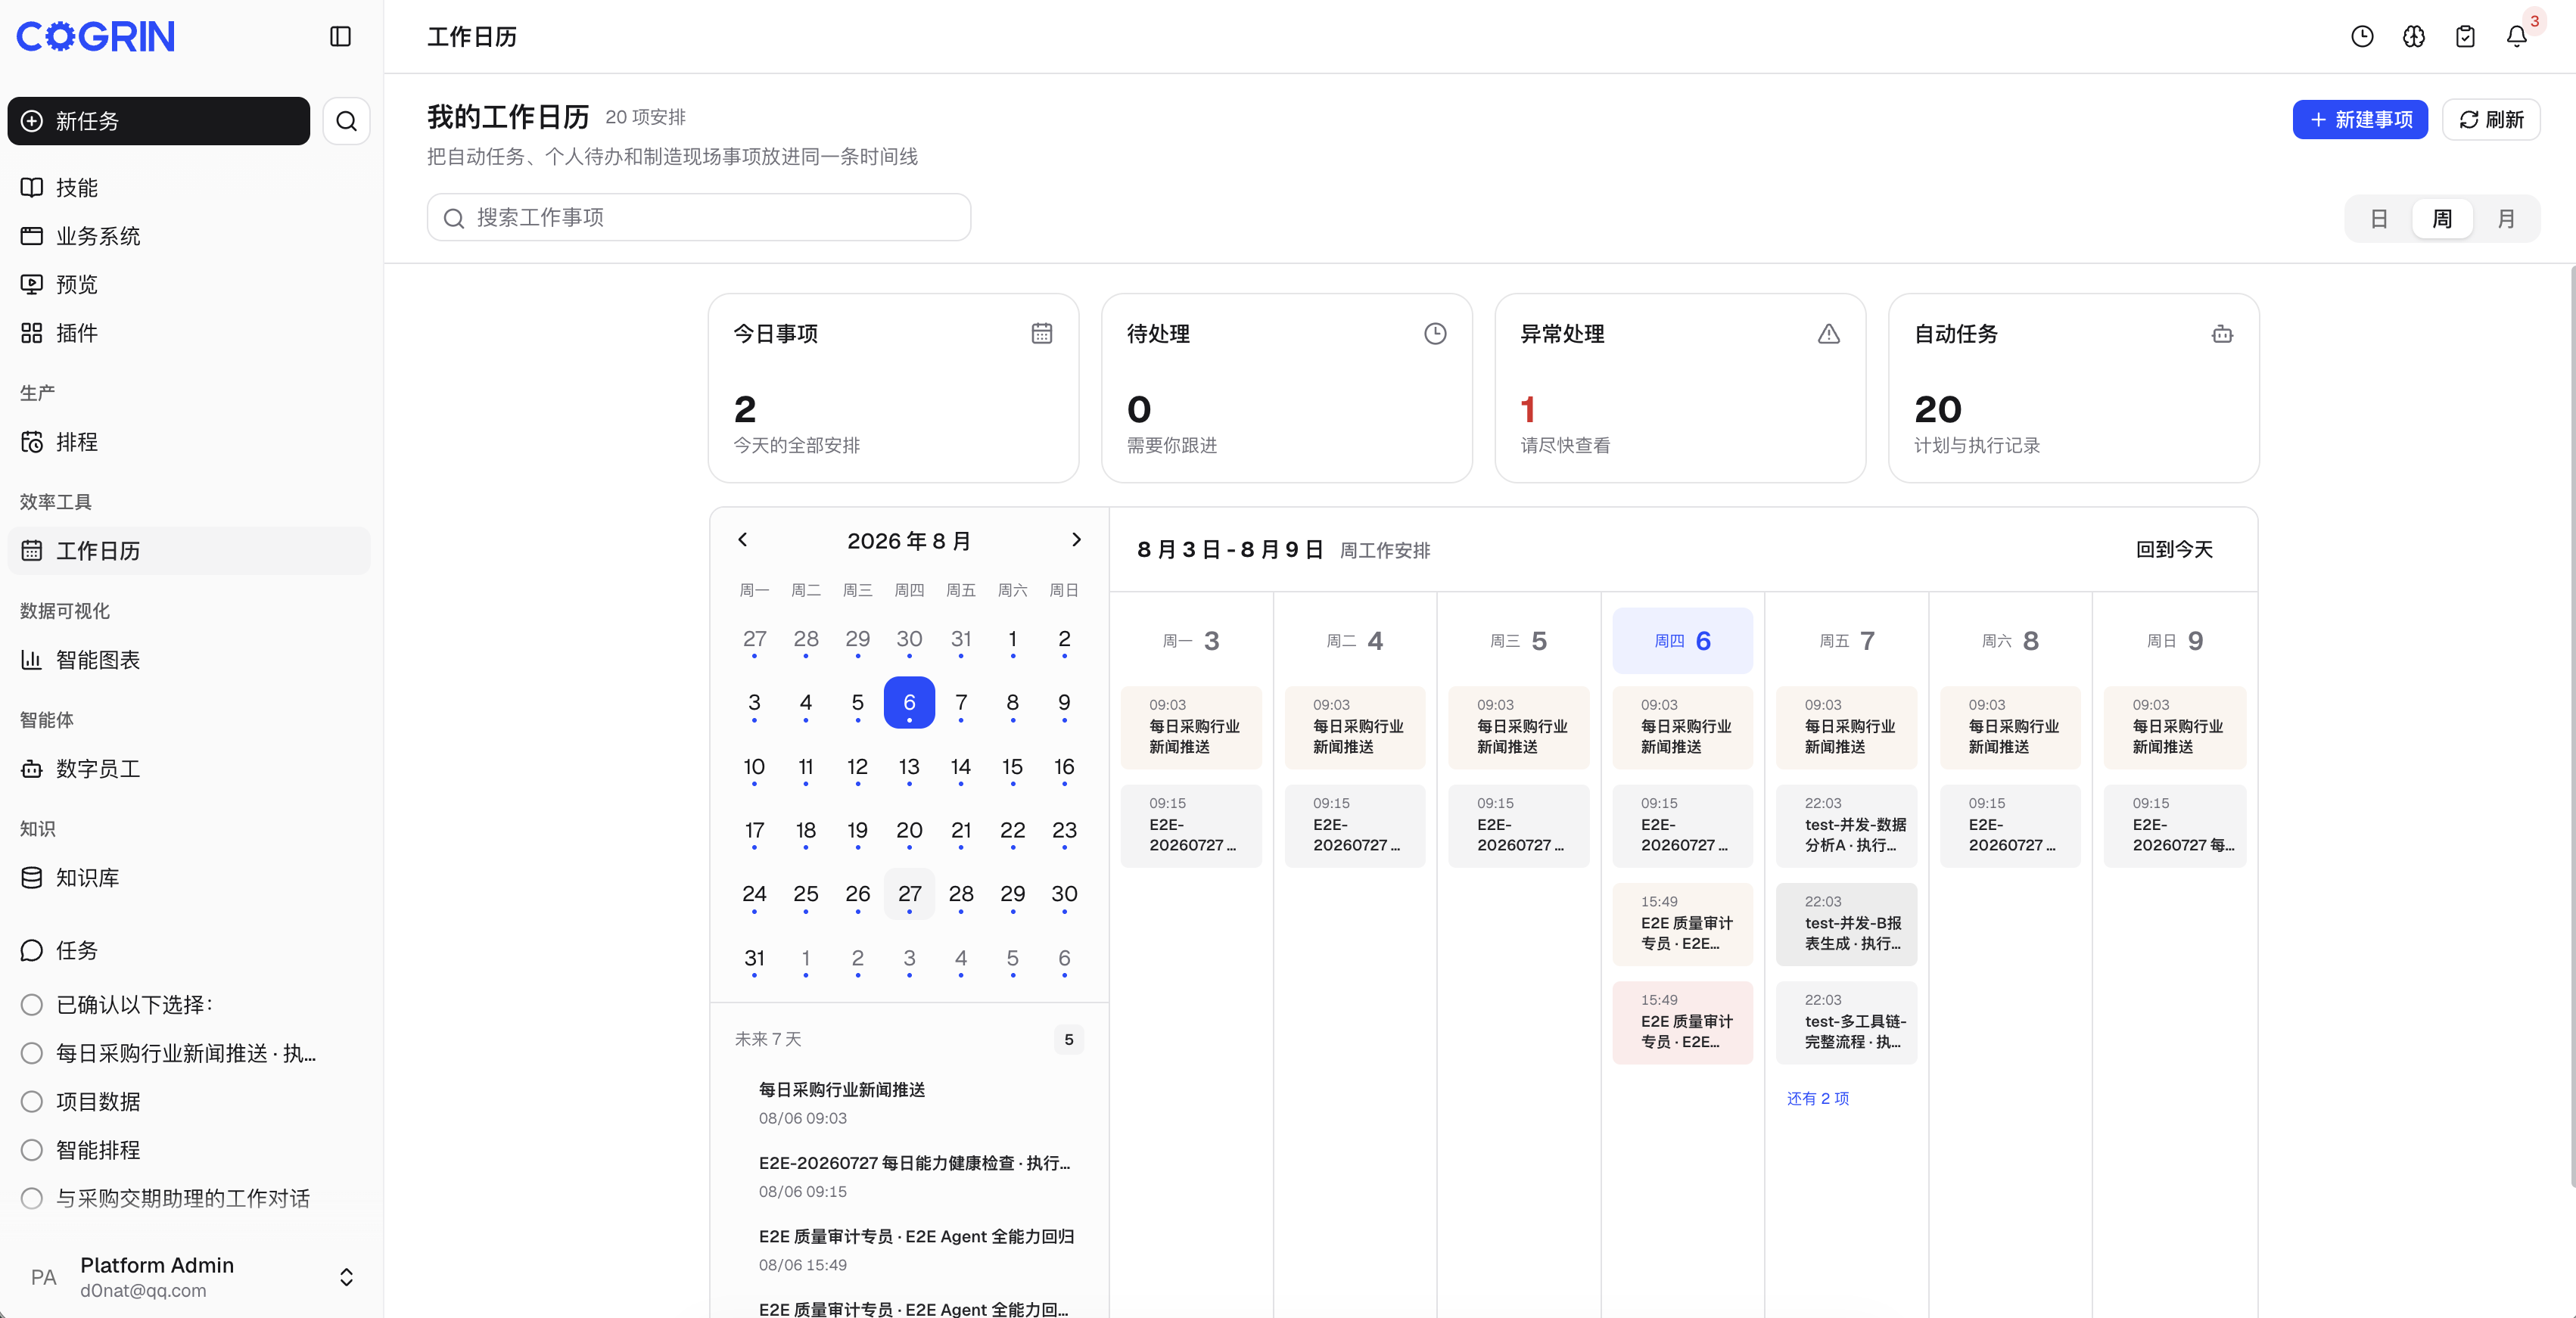Switch to the 日 day view tab
Viewport: 2576px width, 1318px height.
[2379, 219]
